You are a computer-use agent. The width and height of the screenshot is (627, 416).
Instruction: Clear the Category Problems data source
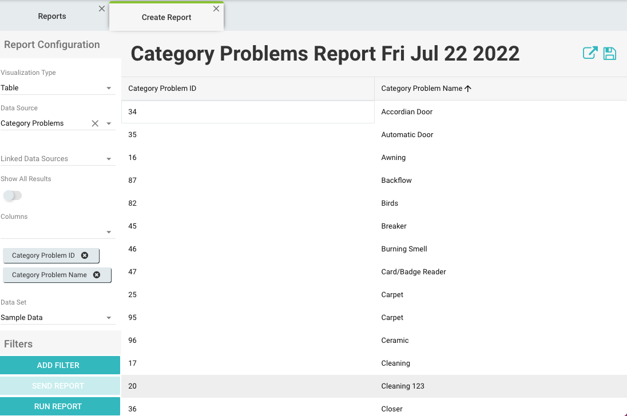click(95, 123)
